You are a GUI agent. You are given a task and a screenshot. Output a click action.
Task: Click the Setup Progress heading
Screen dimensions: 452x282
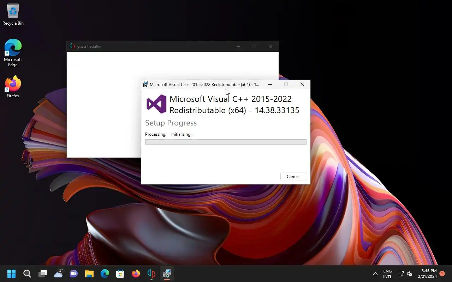pyautogui.click(x=171, y=123)
